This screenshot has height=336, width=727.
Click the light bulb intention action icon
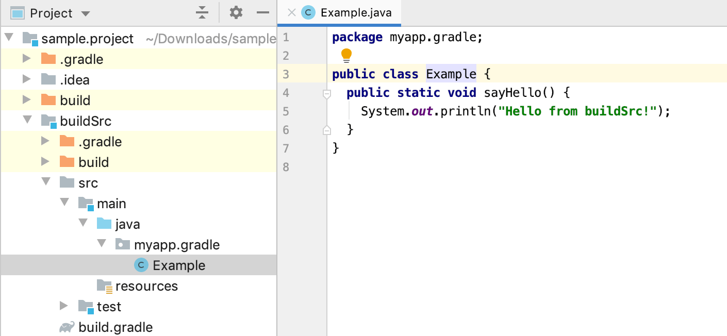tap(346, 54)
